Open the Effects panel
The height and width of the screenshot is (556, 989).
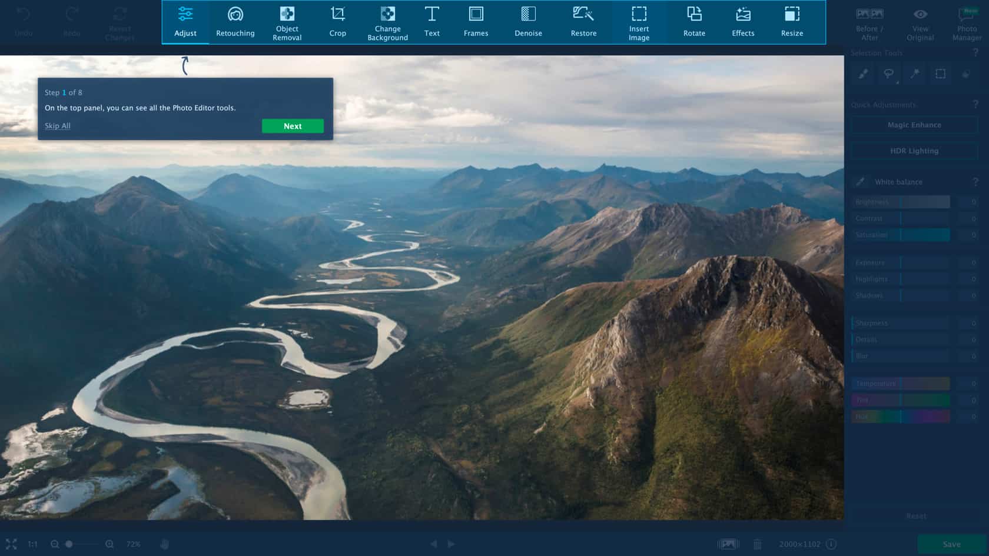click(743, 22)
